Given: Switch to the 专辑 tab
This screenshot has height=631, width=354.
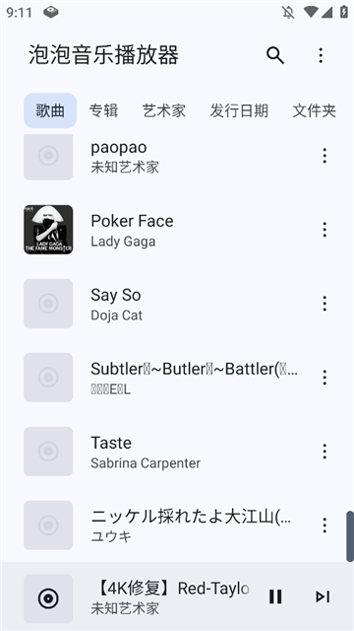Looking at the screenshot, I should coord(103,110).
